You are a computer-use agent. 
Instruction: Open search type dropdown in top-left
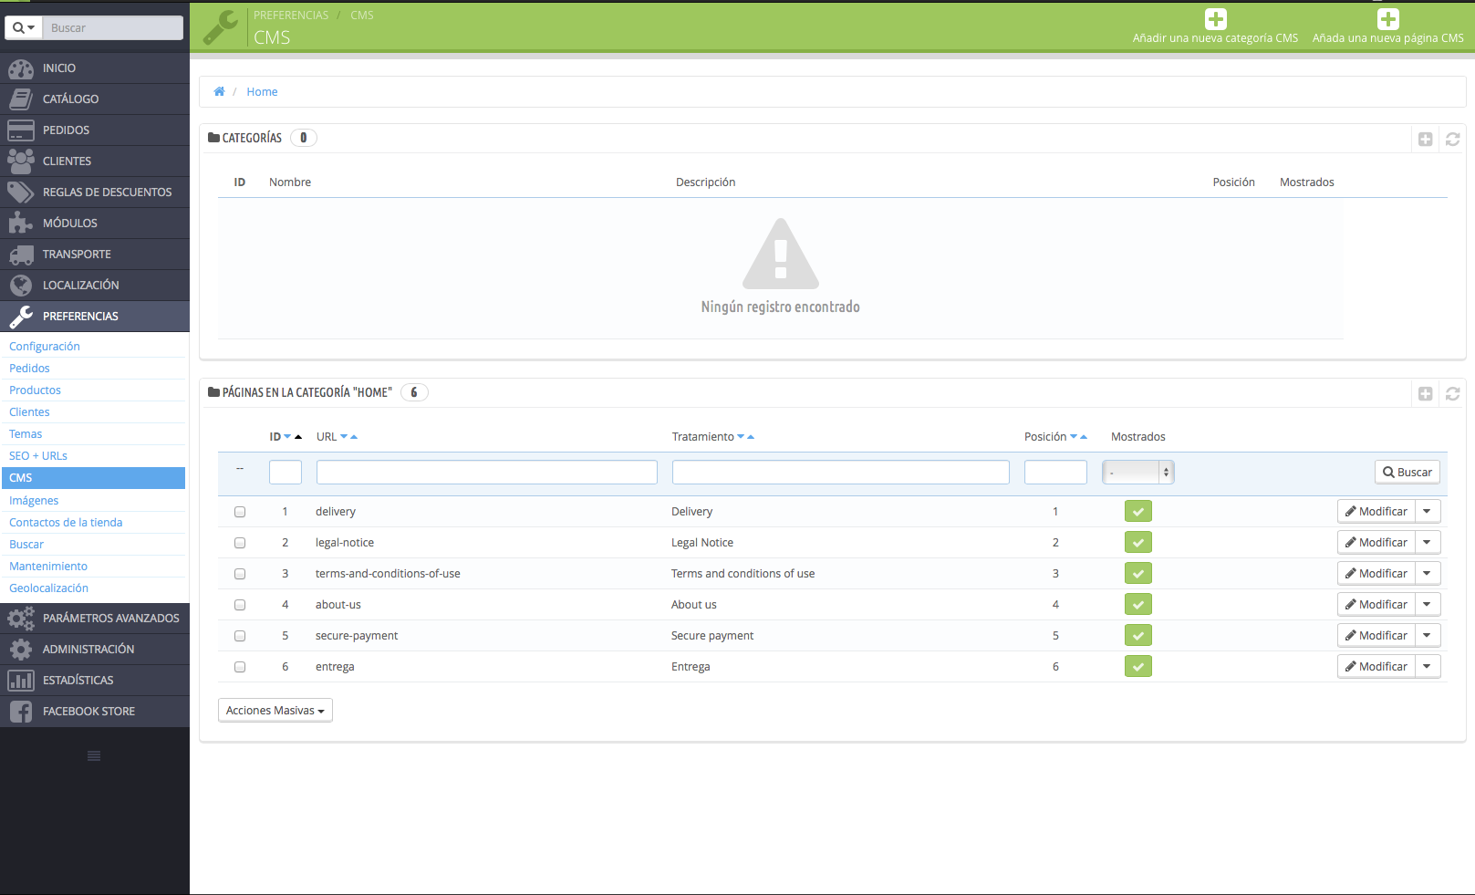(x=24, y=28)
